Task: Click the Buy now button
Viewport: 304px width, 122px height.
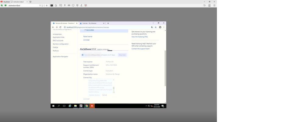Action: (x=122, y=55)
